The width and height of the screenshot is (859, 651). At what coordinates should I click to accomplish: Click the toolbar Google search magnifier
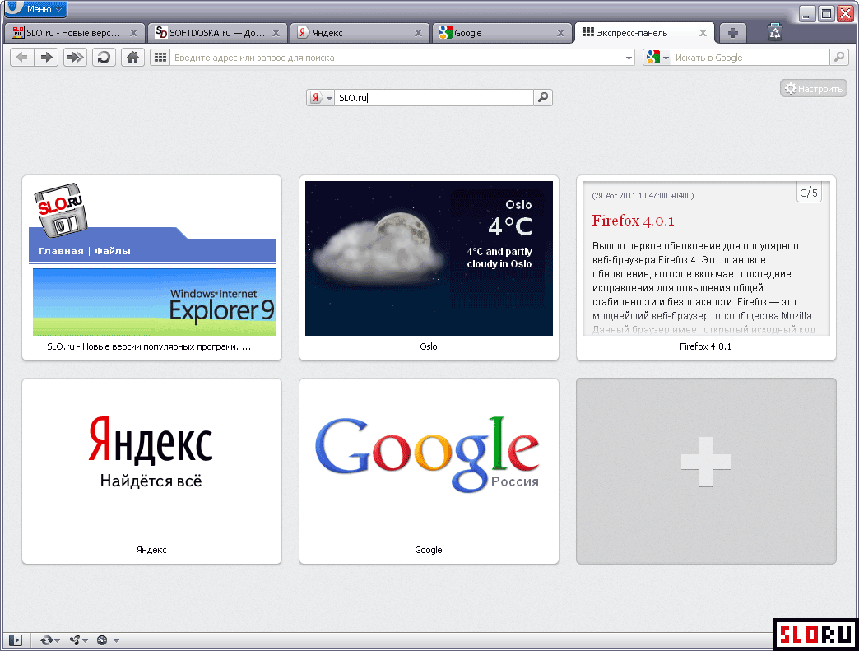pos(838,57)
